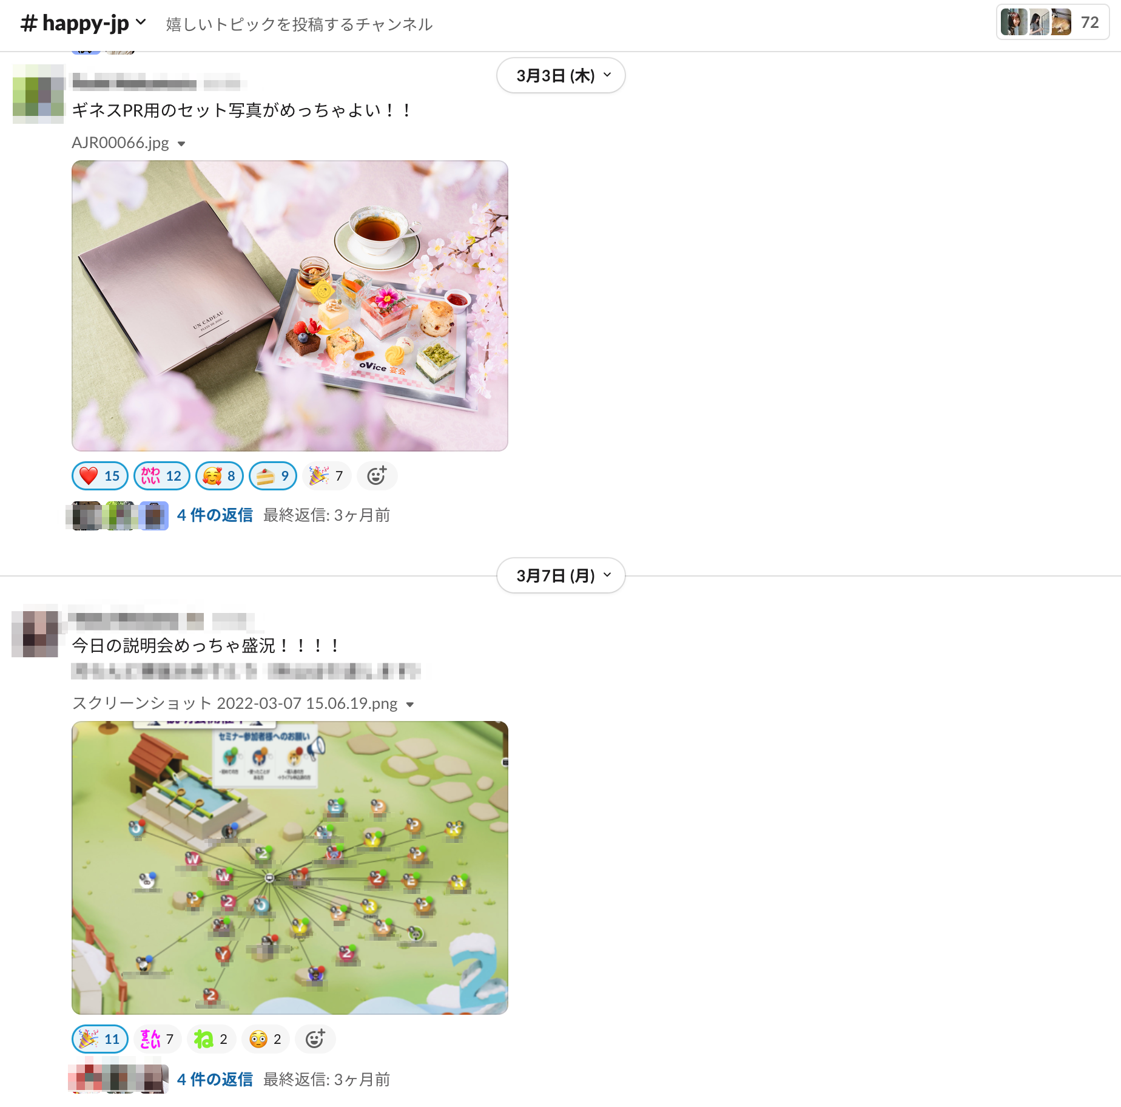Image resolution: width=1121 pixels, height=1107 pixels.
Task: Open the 3月3日 (木) date dropdown
Action: pos(561,76)
